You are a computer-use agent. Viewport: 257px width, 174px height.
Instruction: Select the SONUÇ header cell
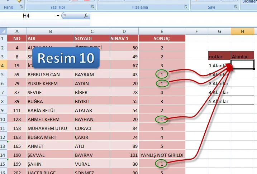pos(162,38)
